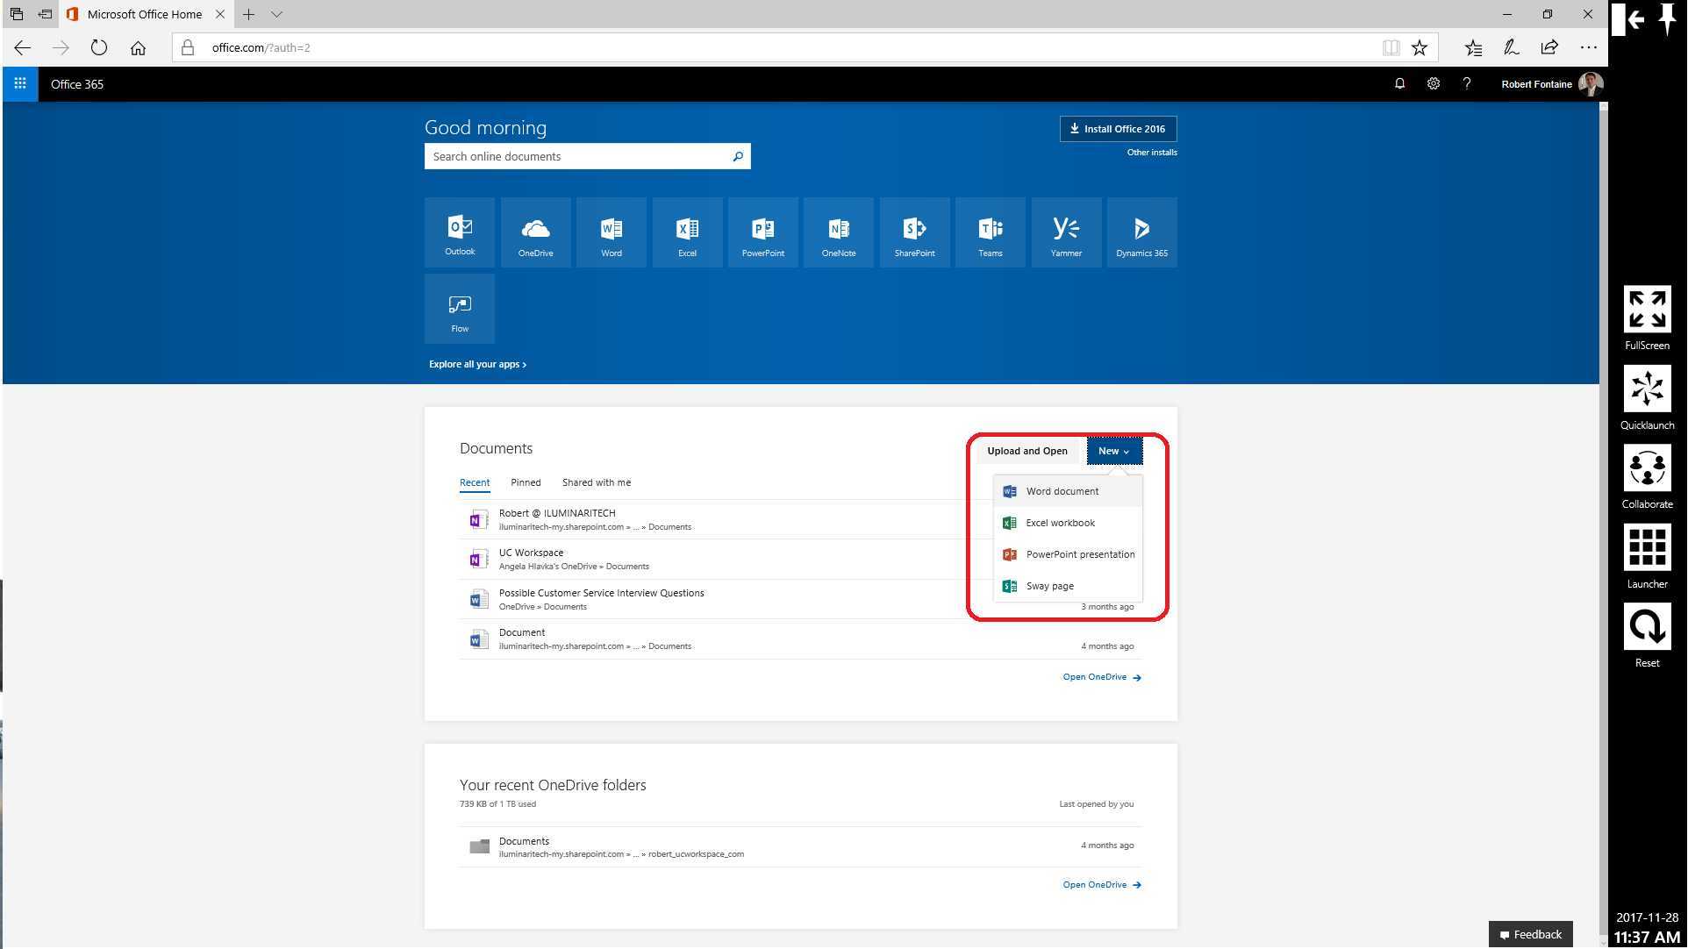The height and width of the screenshot is (949, 1688).
Task: Open the Yammer app tile
Action: (x=1066, y=232)
